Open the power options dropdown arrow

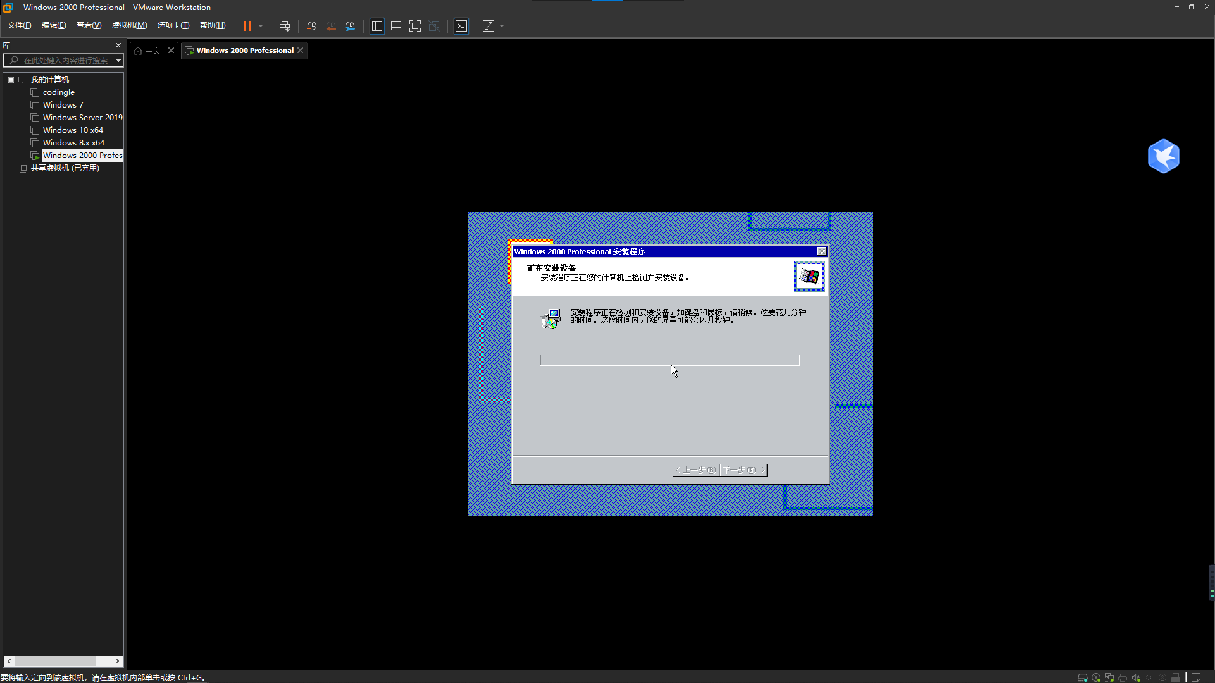(x=261, y=26)
